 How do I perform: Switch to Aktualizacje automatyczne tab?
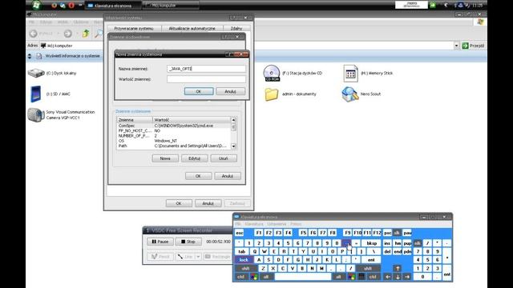coord(192,29)
